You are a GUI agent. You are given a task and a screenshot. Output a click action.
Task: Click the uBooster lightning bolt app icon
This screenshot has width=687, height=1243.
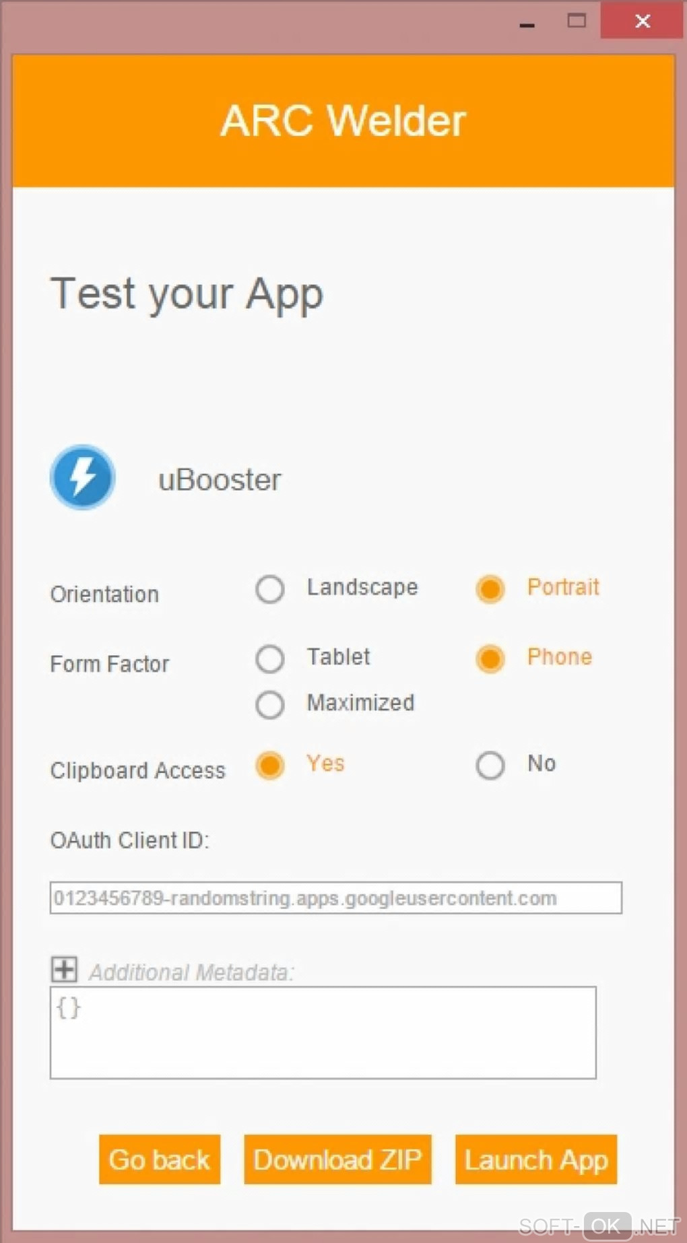83,477
